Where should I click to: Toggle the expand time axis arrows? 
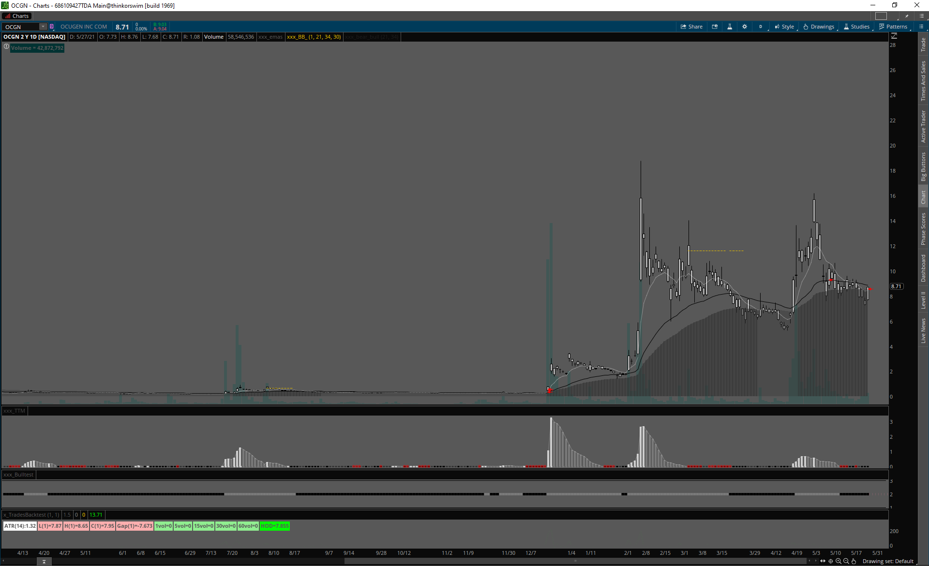[x=823, y=561]
